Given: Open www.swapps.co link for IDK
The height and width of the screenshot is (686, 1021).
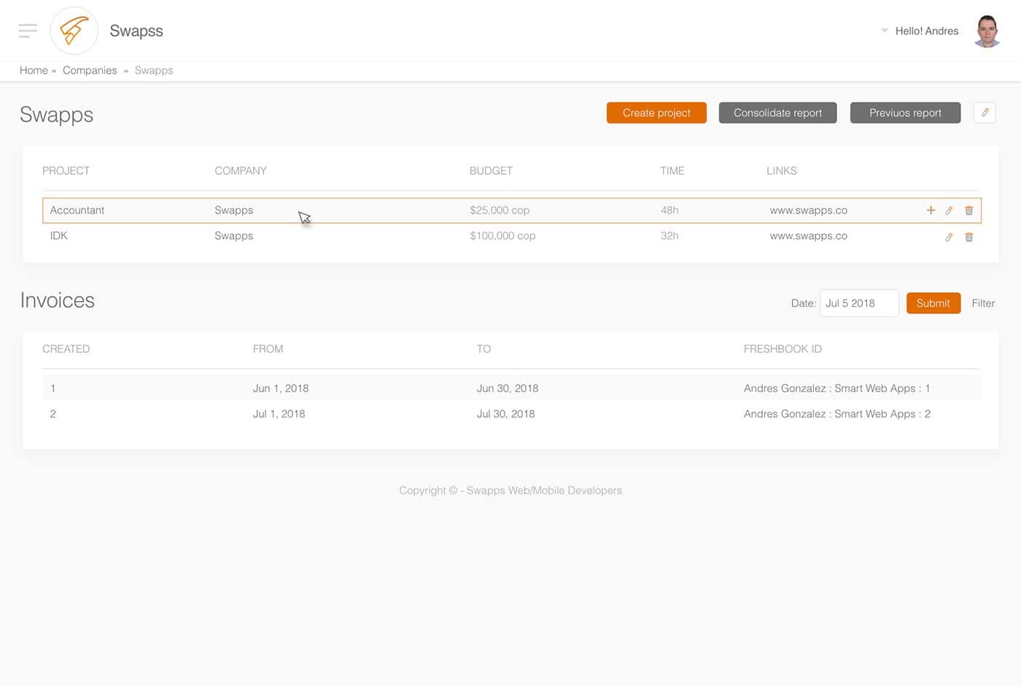Looking at the screenshot, I should pyautogui.click(x=808, y=235).
